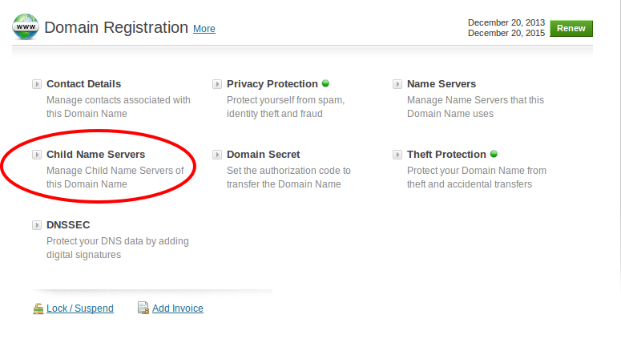Open the Domain Secret heading

click(263, 155)
